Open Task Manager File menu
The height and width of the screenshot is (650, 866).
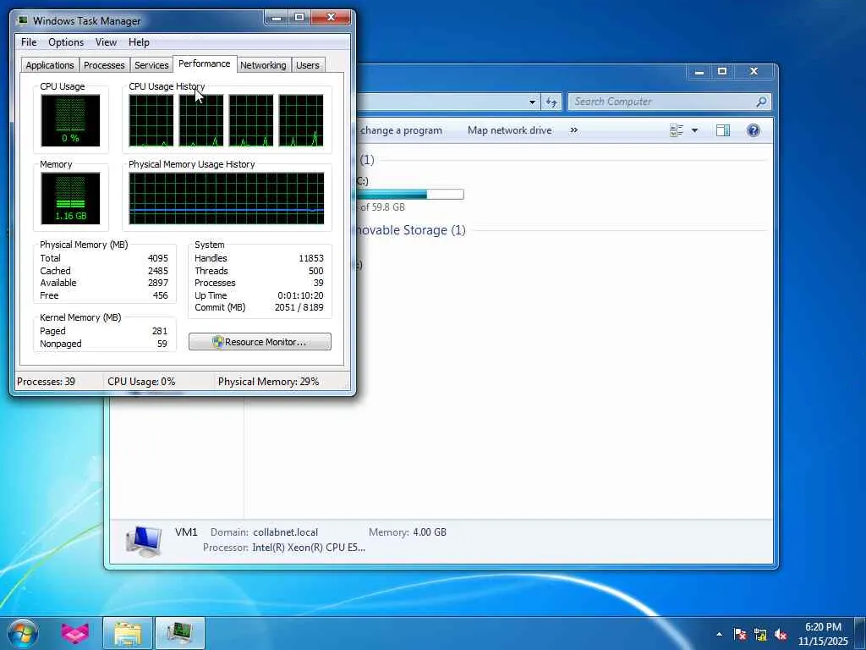point(29,42)
